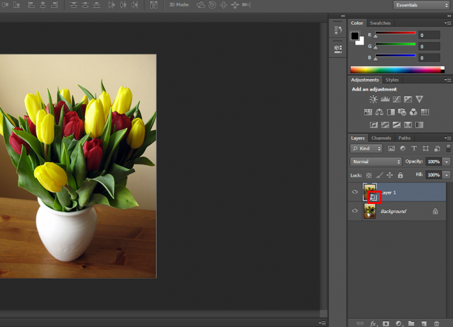Toggle visibility of the Background layer

(x=355, y=211)
